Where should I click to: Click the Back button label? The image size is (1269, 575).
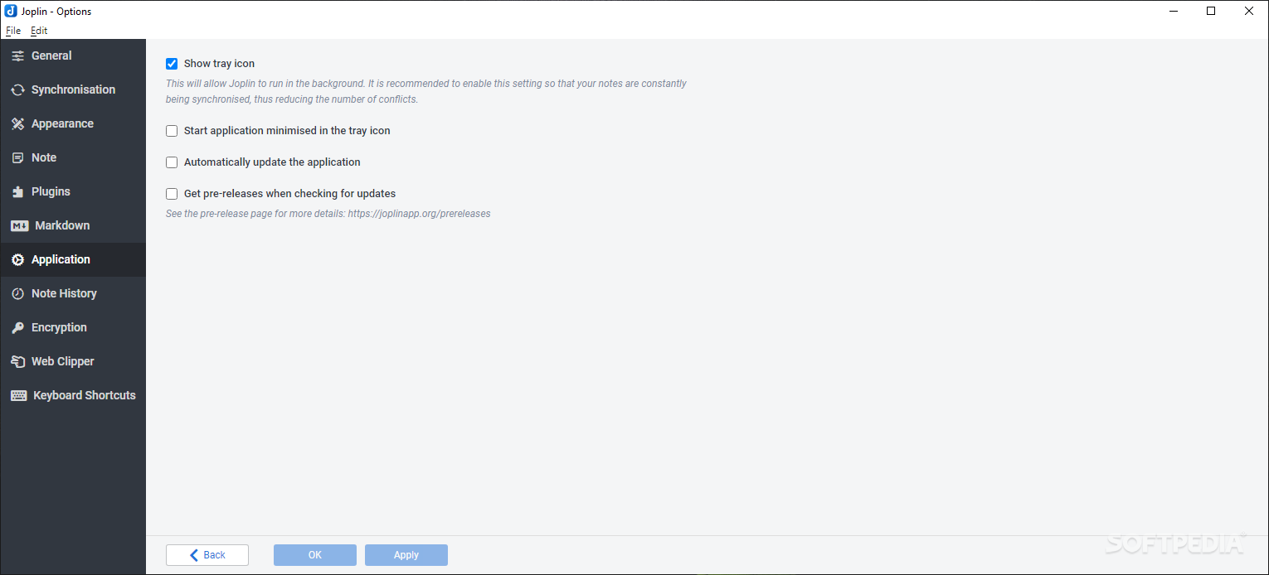(215, 555)
